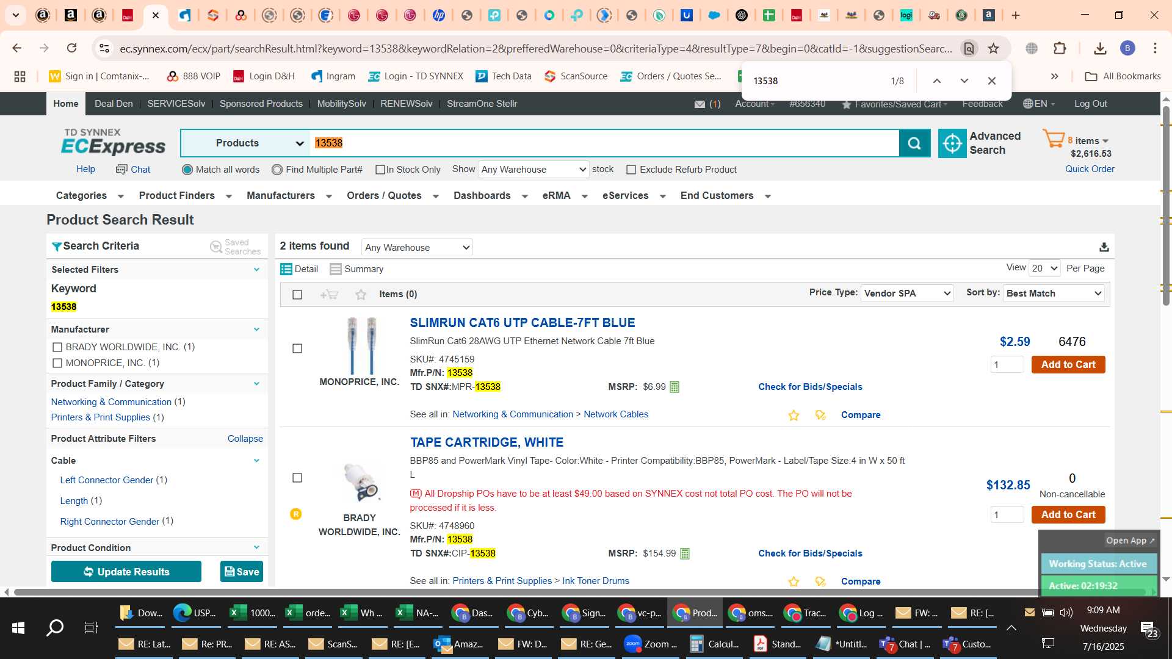This screenshot has width=1172, height=659.
Task: Click the download results icon above list
Action: click(x=1104, y=247)
